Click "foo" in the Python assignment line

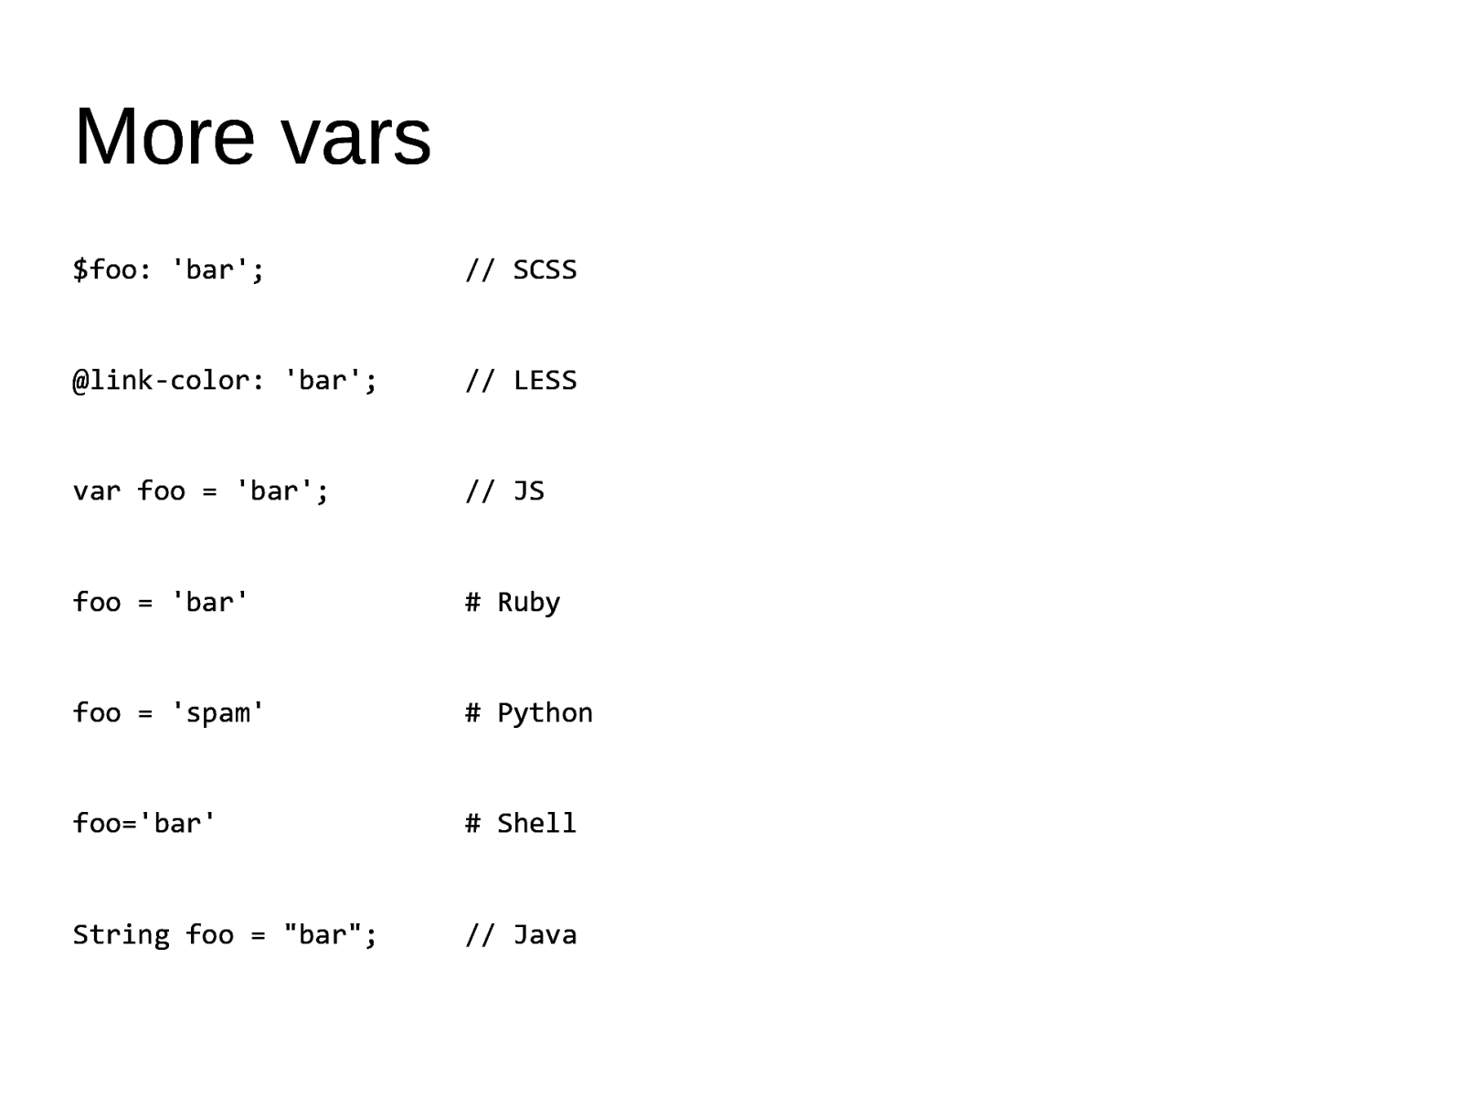(x=96, y=713)
